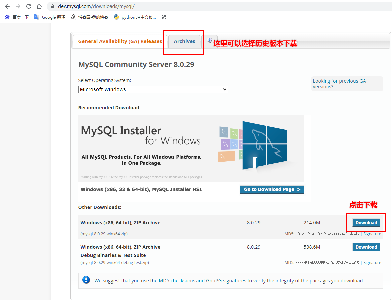Click the Recommended Download: label

[109, 108]
